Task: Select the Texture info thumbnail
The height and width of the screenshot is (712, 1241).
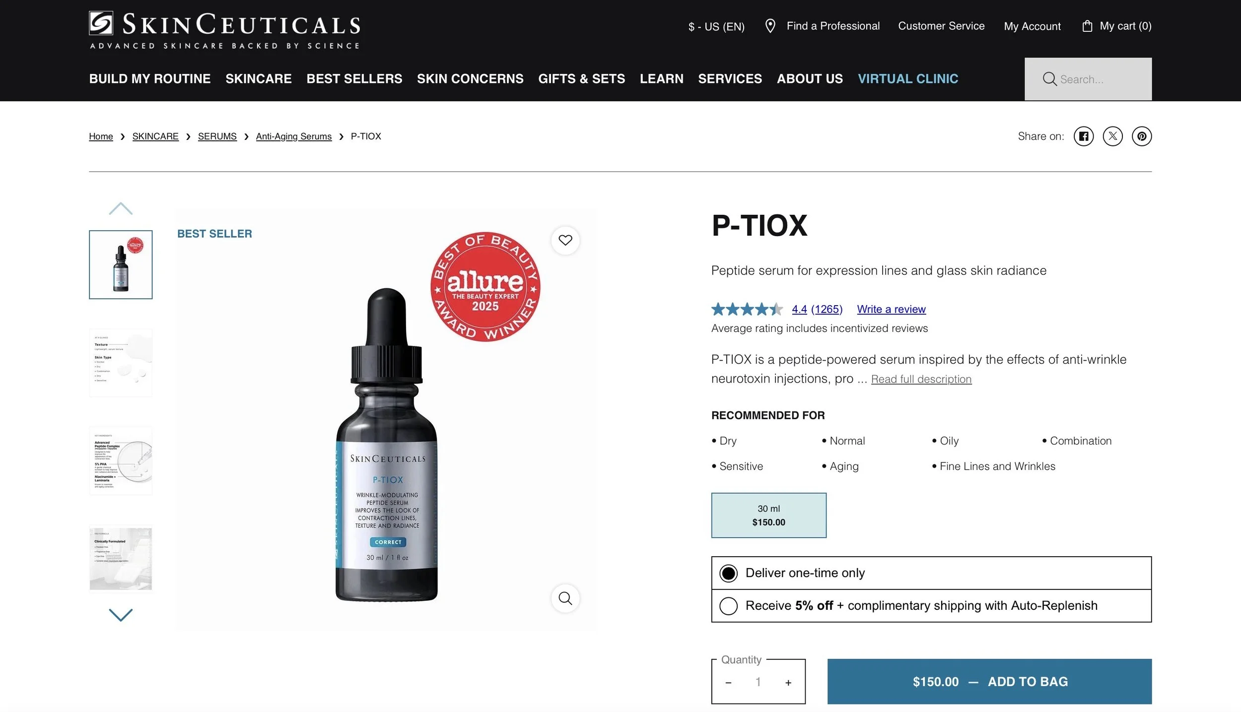Action: pos(121,363)
